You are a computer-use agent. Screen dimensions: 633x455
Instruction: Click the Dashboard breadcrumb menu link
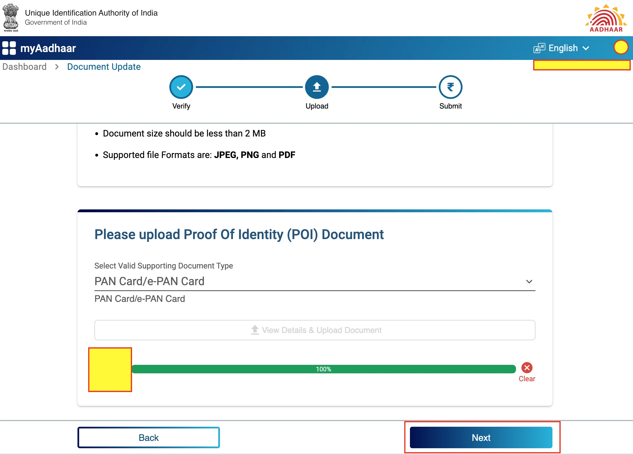point(25,66)
